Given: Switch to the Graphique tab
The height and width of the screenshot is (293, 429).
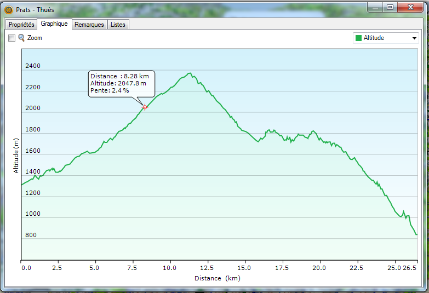Looking at the screenshot, I should click(54, 24).
